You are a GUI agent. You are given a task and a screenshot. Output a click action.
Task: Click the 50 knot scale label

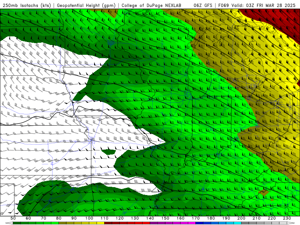pyautogui.click(x=13, y=218)
